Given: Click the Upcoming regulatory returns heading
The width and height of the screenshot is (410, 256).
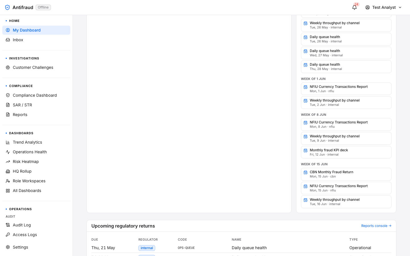Looking at the screenshot, I should 123,226.
